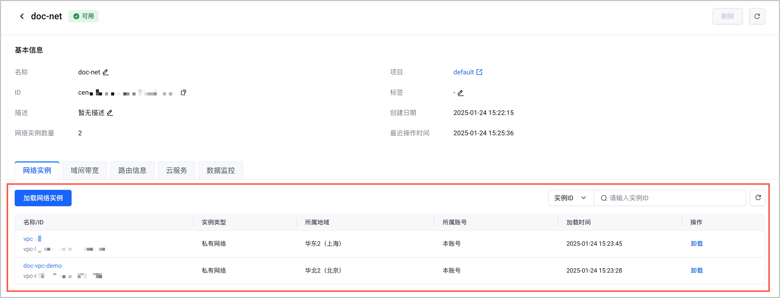
Task: Open the doc-vpc-demo instance link
Action: (x=42, y=266)
